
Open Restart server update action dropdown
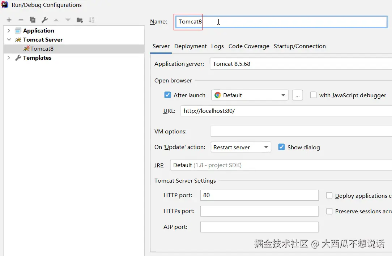[241, 147]
